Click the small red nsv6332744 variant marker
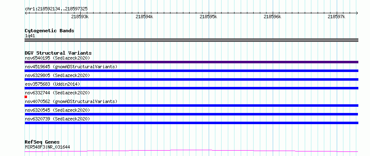The height and width of the screenshot is (156, 370). pos(26,97)
